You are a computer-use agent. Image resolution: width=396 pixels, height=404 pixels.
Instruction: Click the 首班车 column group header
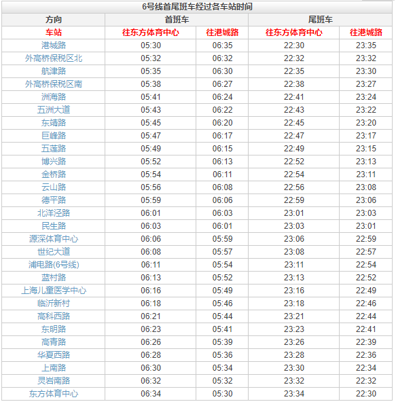pyautogui.click(x=177, y=20)
